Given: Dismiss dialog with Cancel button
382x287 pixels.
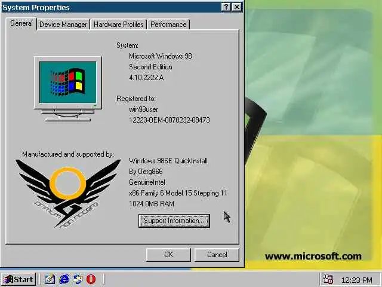Looking at the screenshot, I should [x=217, y=255].
